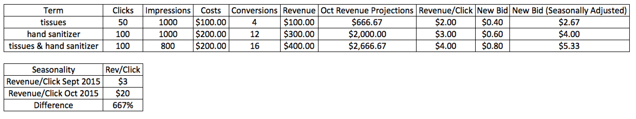This screenshot has width=636, height=119.
Task: Click the Clicks column header
Action: click(123, 11)
